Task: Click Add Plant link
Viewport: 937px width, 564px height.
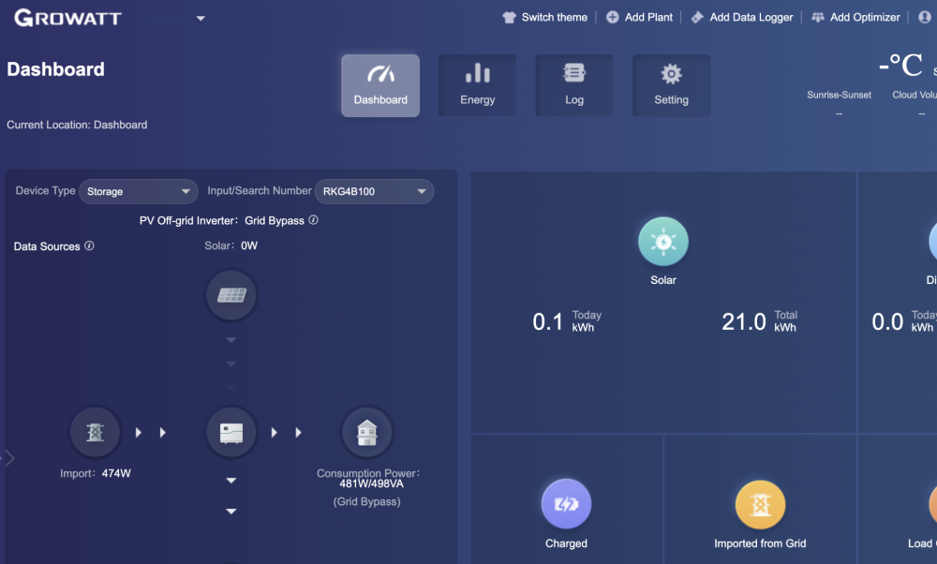Action: [640, 17]
